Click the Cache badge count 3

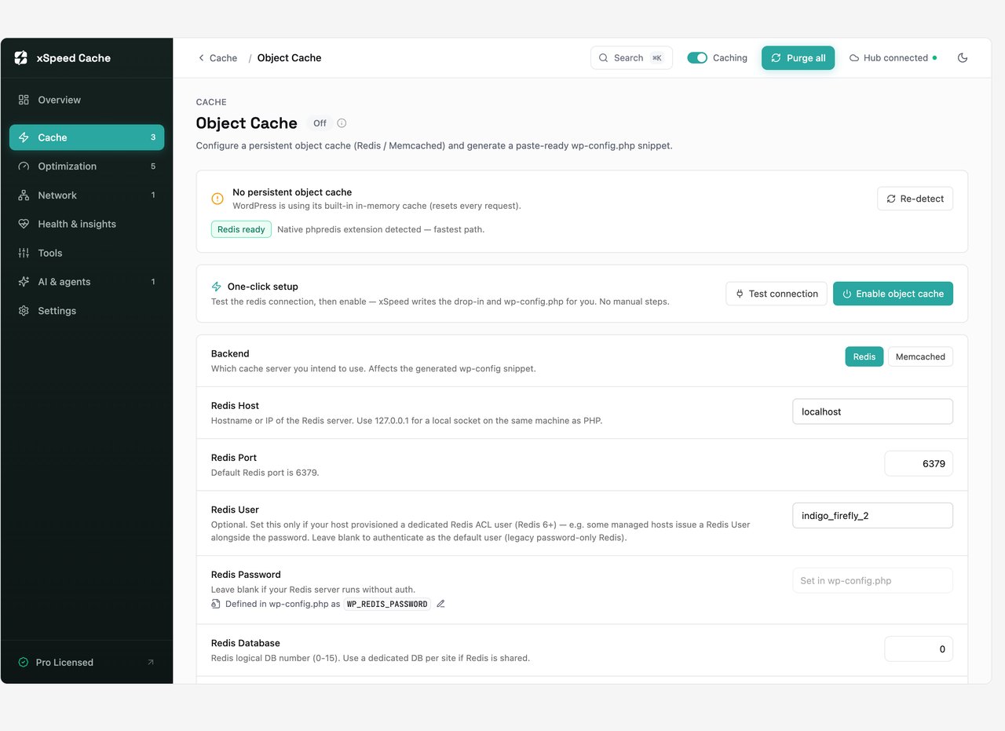153,137
